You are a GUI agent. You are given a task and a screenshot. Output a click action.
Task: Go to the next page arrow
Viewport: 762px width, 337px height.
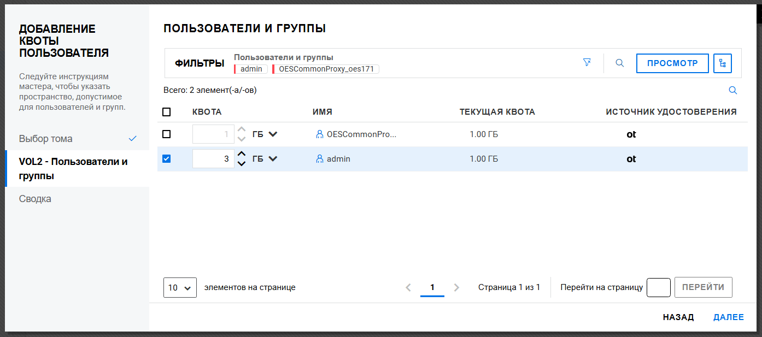point(457,287)
